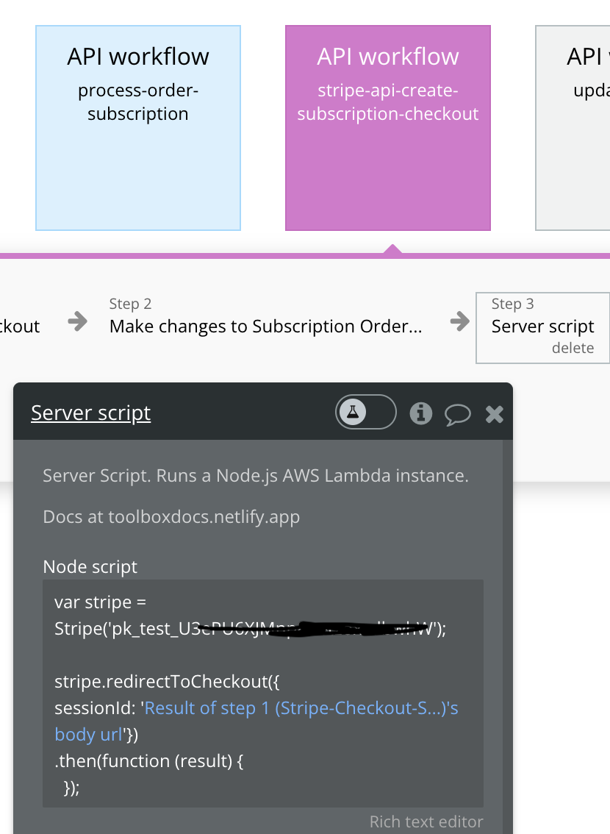Close the Server script panel
Viewport: 610px width, 834px height.
click(x=495, y=414)
